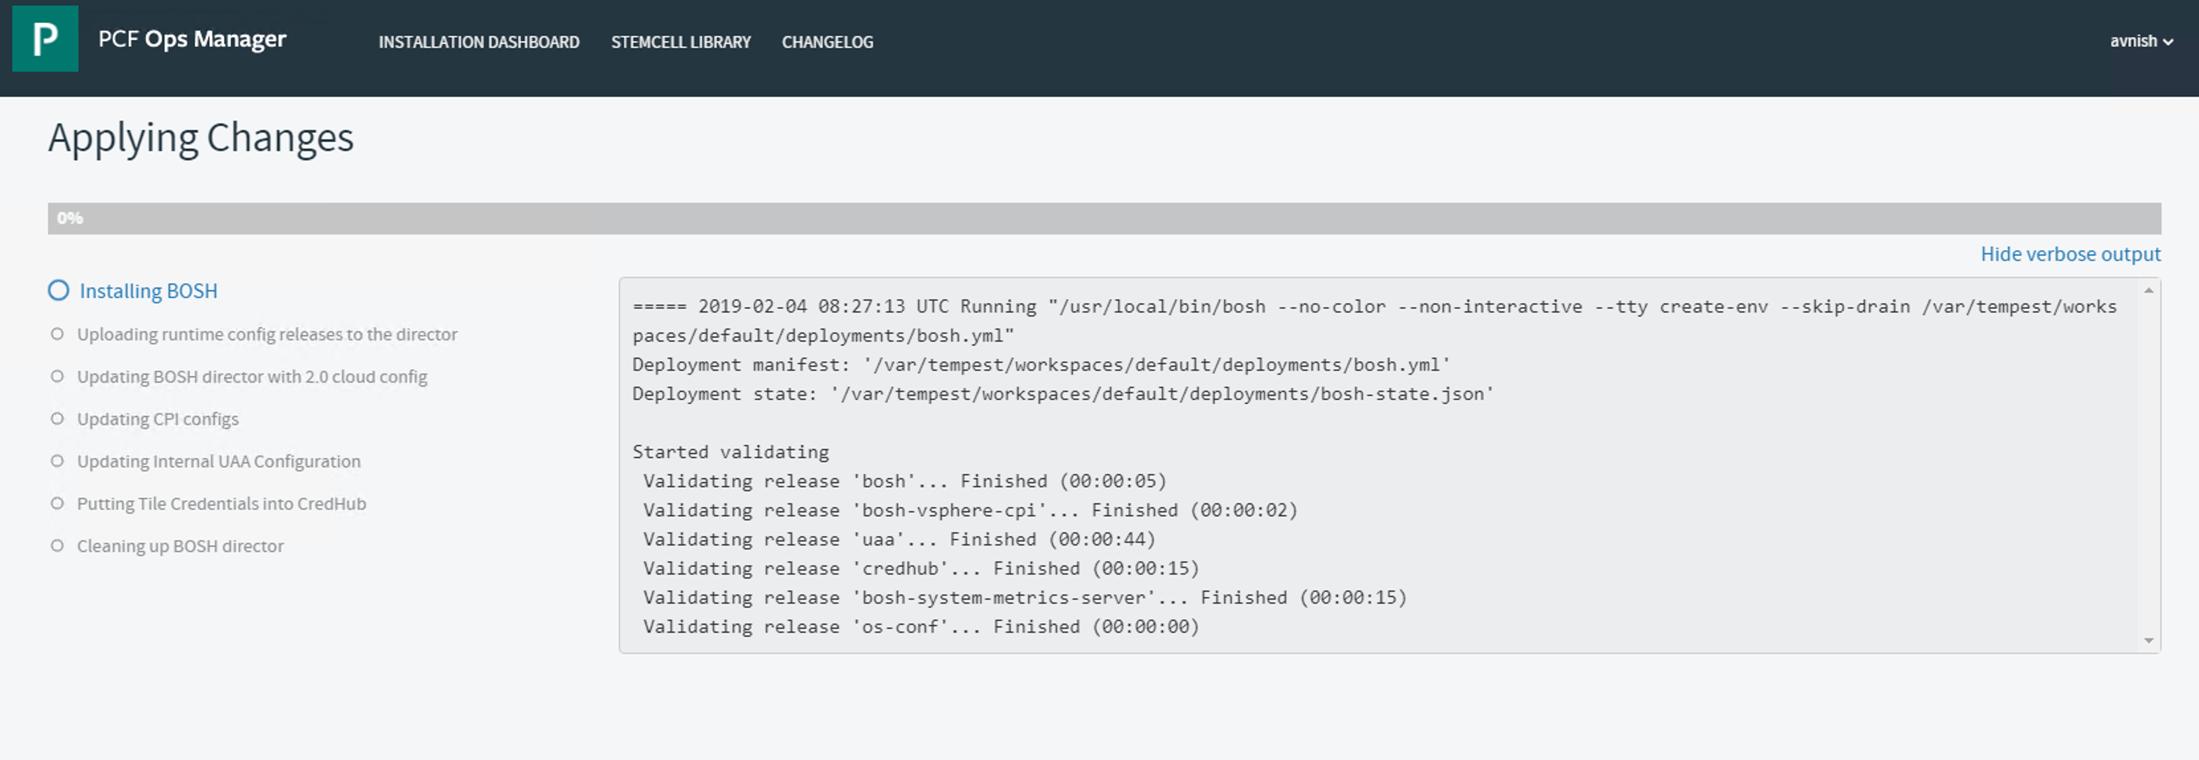Click circle beside Cleaning up BOSH director
Screen dimensions: 2199x760
pyautogui.click(x=57, y=545)
